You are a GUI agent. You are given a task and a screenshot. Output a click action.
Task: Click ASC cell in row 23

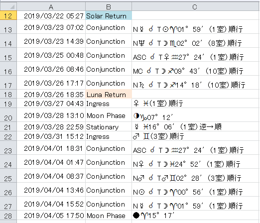pyautogui.click(x=196, y=148)
